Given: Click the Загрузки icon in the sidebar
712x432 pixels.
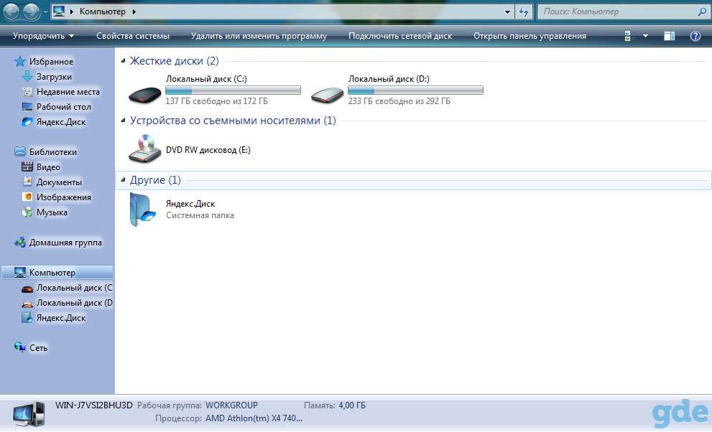Looking at the screenshot, I should (27, 76).
